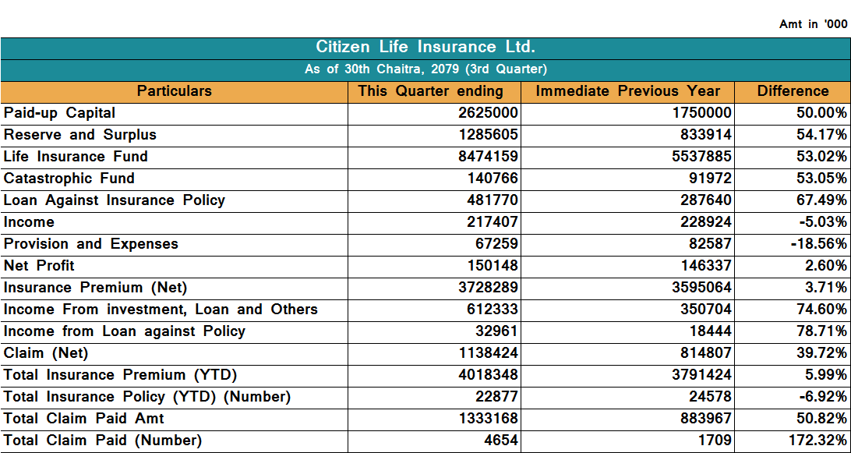
Task: Click the 'Net Profit' label
Action: coord(39,266)
